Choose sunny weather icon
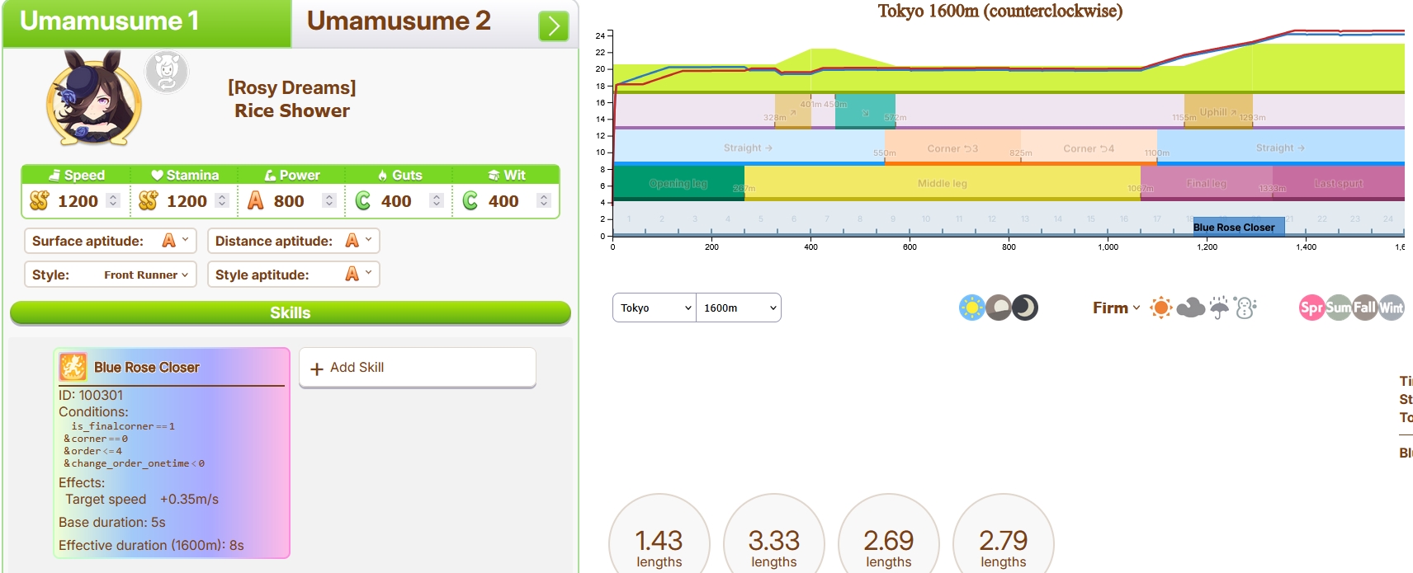Screen dimensions: 1413x573 [x=1161, y=308]
